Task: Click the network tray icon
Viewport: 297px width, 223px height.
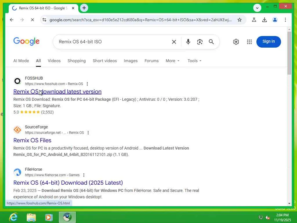Action: (x=261, y=217)
